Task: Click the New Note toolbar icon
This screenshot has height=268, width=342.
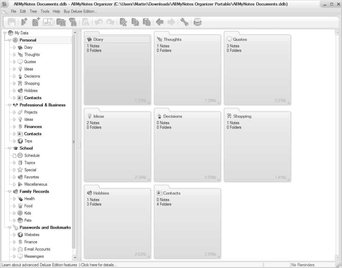Action: [24, 22]
